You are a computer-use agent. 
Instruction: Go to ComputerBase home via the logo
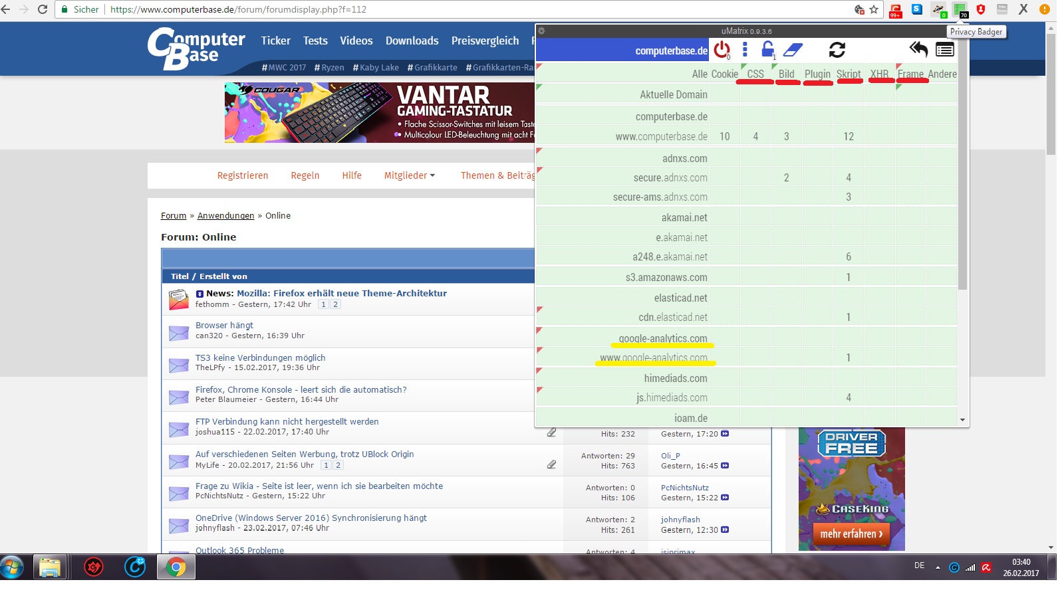(x=196, y=49)
